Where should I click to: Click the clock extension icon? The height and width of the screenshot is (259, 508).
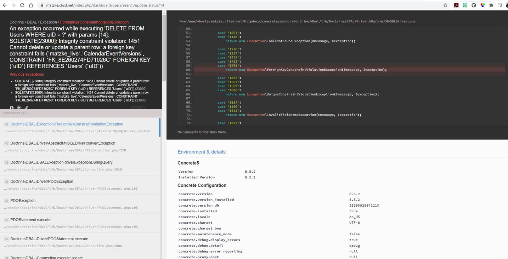474,5
